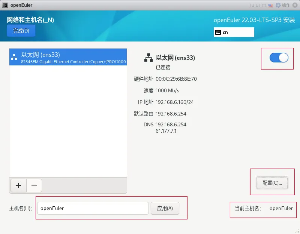Click the network icon beside ens33 in the list
This screenshot has width=300, height=234.
pos(14,56)
